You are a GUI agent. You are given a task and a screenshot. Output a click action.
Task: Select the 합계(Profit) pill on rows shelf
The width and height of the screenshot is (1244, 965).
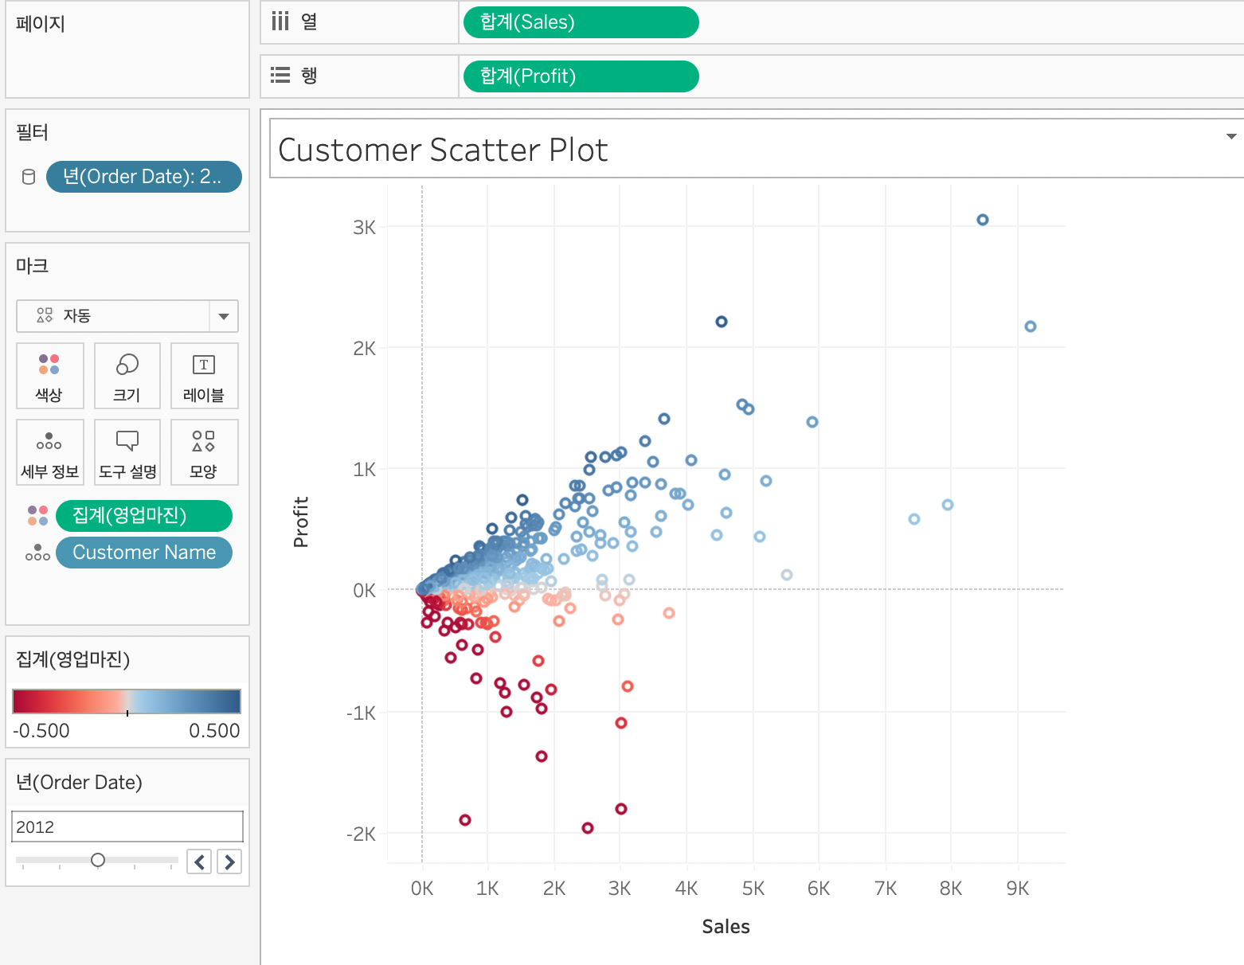click(580, 76)
